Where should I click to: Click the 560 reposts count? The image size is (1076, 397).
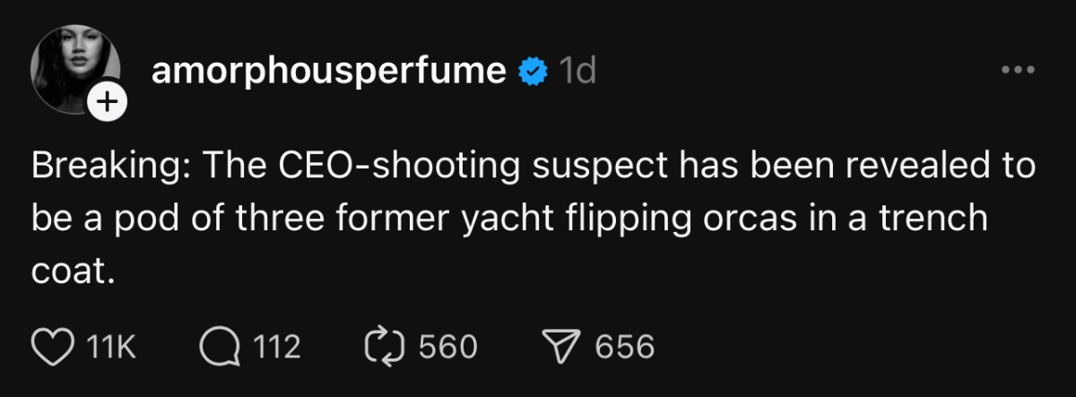pos(448,347)
